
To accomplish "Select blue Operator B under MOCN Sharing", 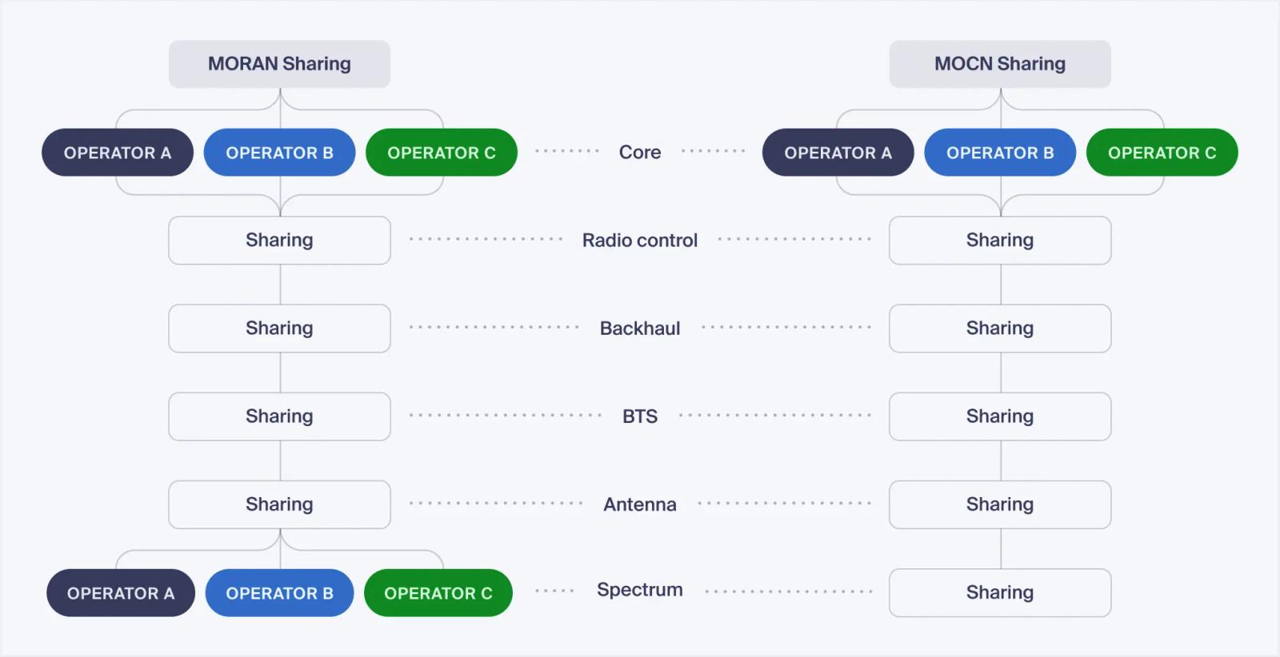I will pos(1000,153).
